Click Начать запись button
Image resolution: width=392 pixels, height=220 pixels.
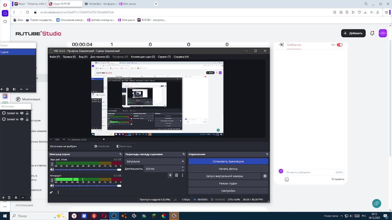click(228, 169)
